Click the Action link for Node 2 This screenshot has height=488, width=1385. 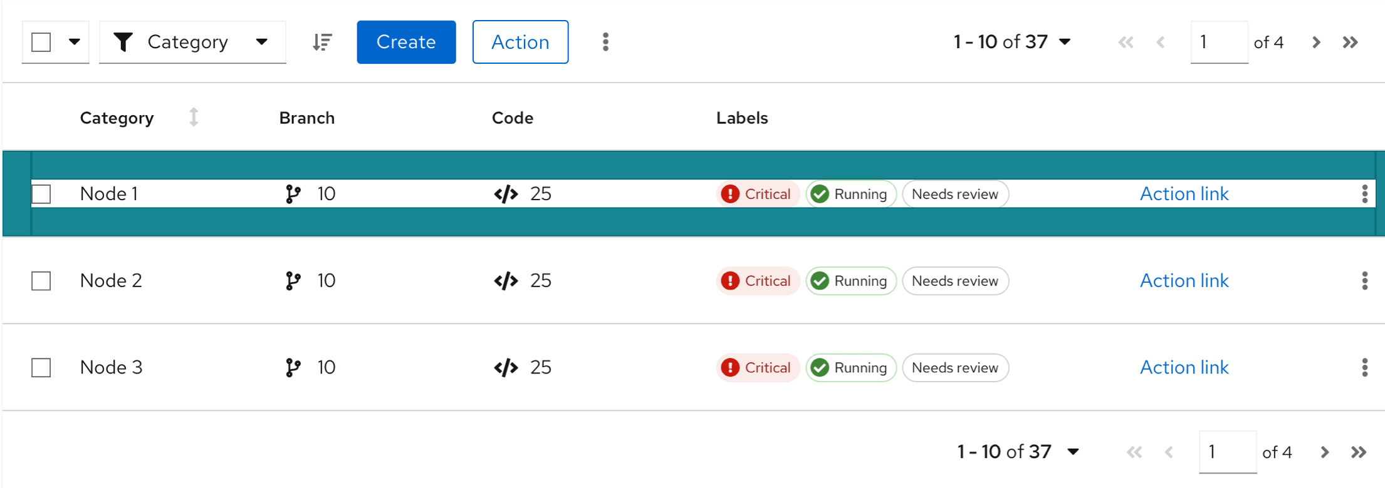coord(1184,281)
